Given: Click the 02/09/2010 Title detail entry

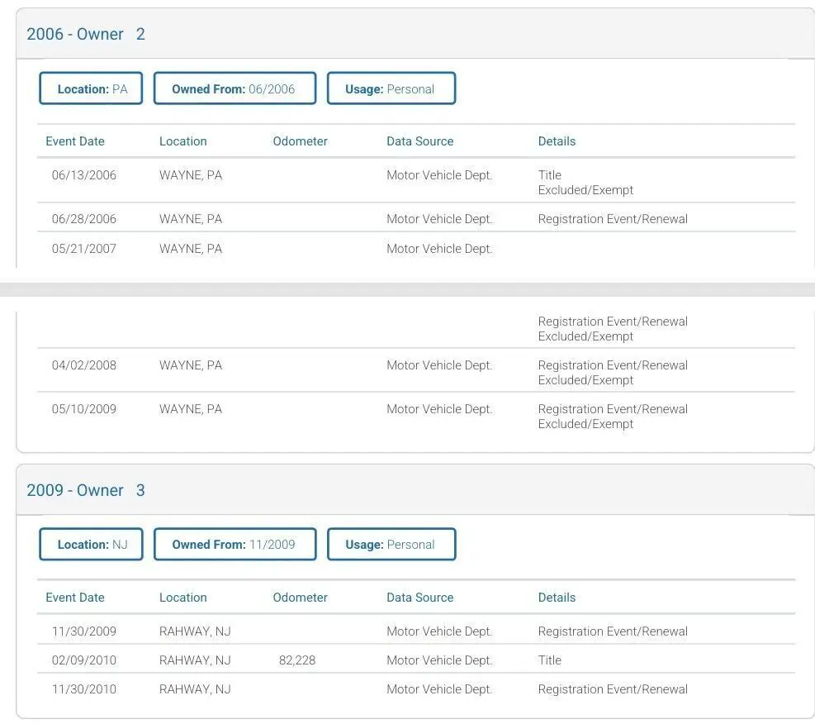Looking at the screenshot, I should [x=549, y=660].
